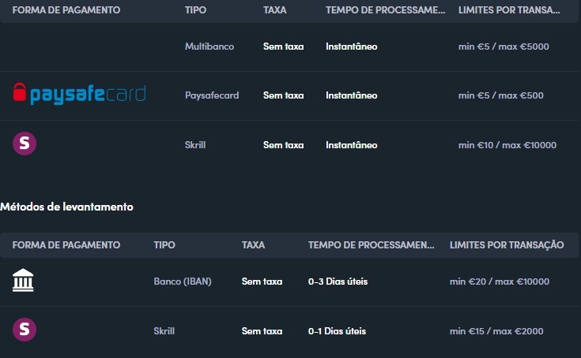
Task: Choose Banco (IBAN) withdrawal method
Action: pos(183,282)
